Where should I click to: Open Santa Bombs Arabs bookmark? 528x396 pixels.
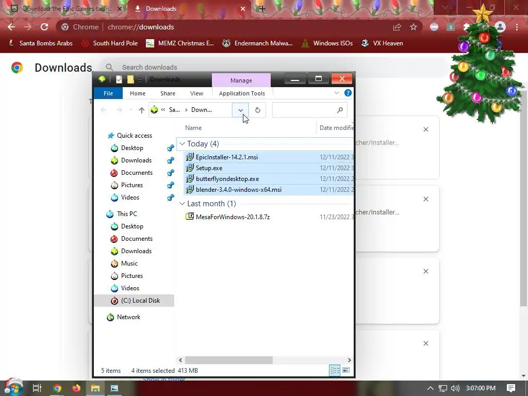click(x=40, y=43)
